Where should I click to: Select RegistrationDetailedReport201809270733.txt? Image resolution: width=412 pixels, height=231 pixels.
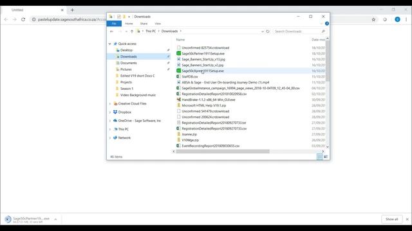[x=214, y=123]
